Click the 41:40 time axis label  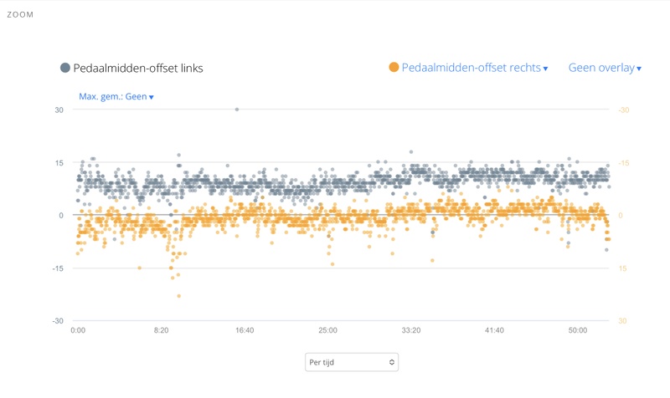(x=494, y=331)
